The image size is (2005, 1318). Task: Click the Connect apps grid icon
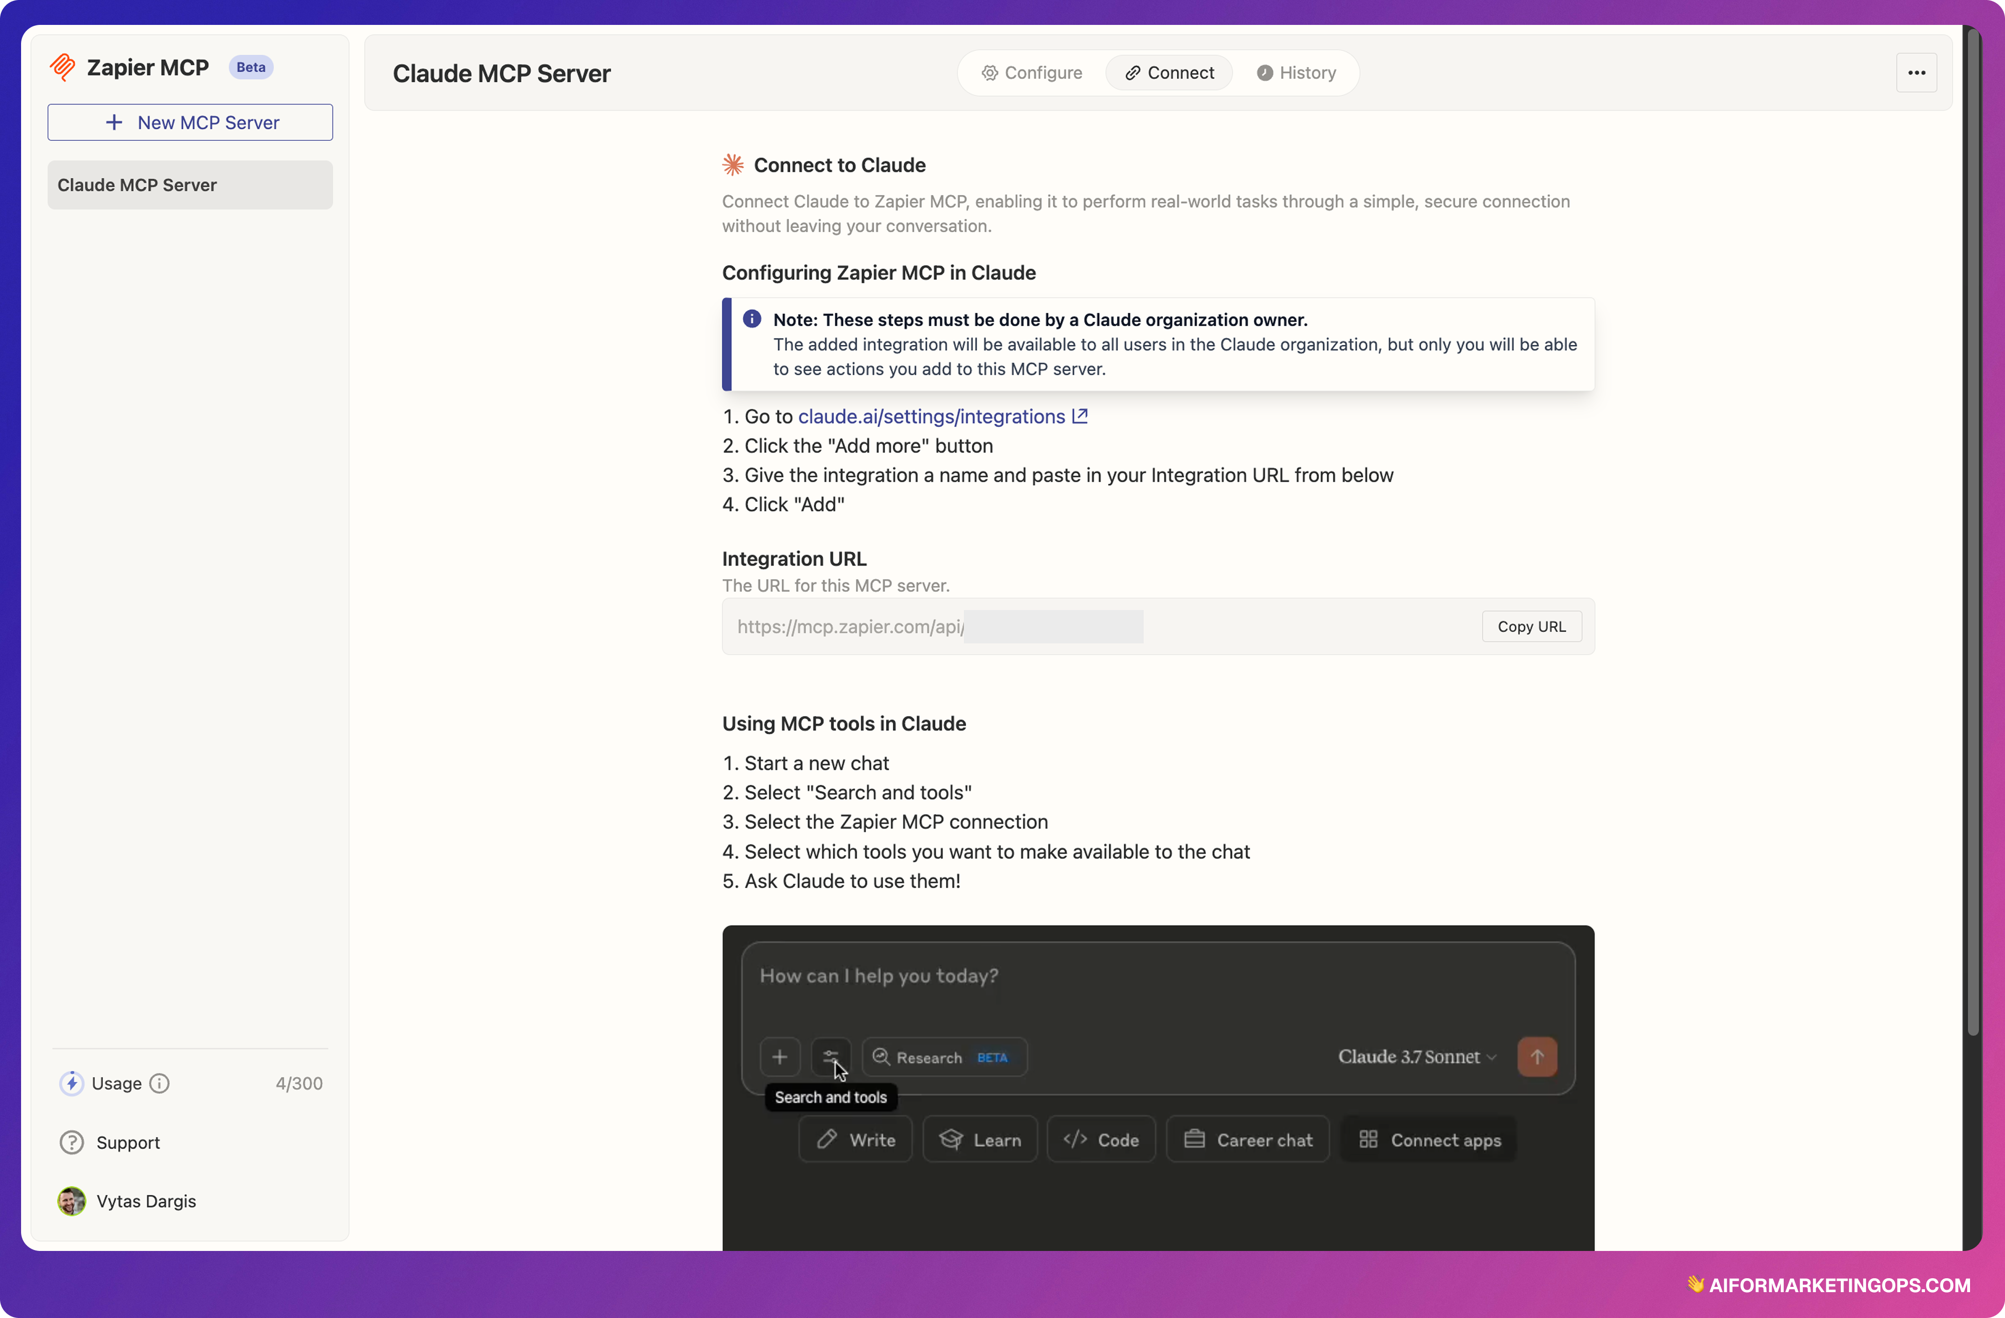[x=1368, y=1139]
